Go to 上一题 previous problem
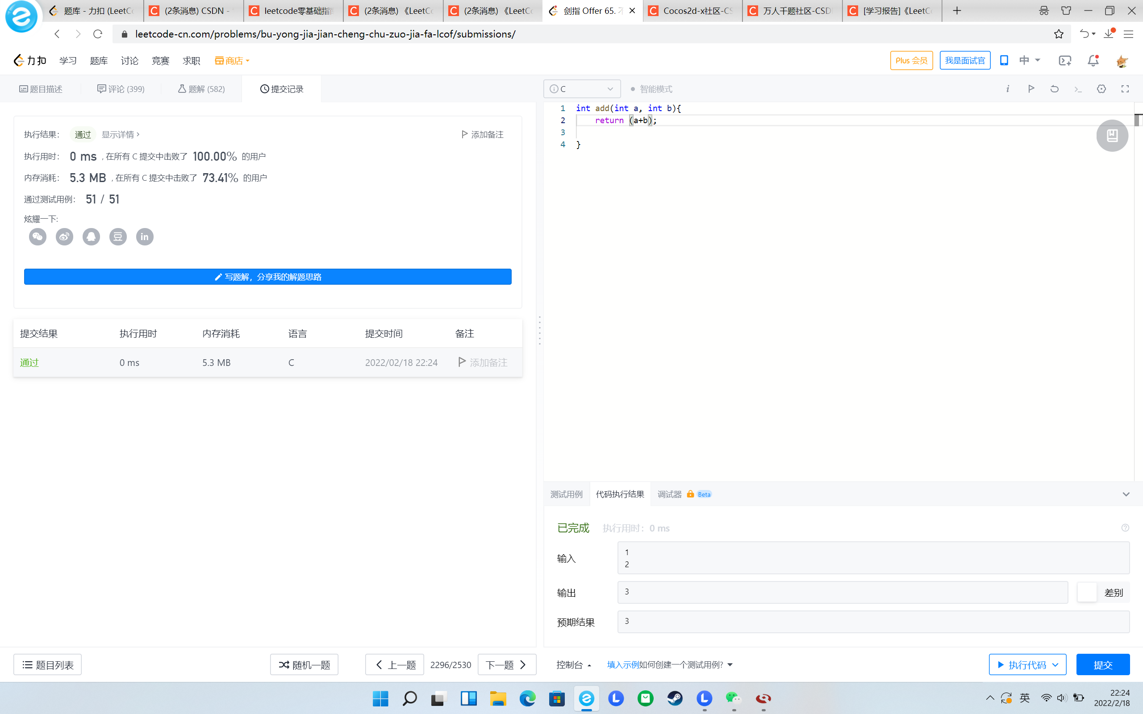 coord(394,664)
